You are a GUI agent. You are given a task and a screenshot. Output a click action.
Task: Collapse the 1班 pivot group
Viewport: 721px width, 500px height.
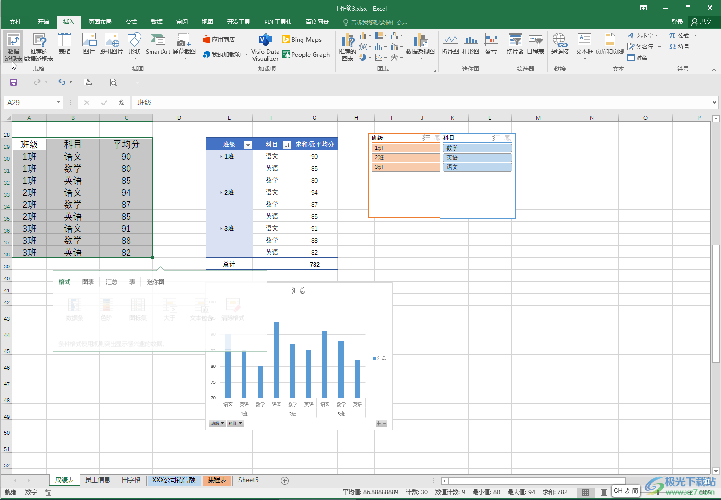[x=221, y=157]
